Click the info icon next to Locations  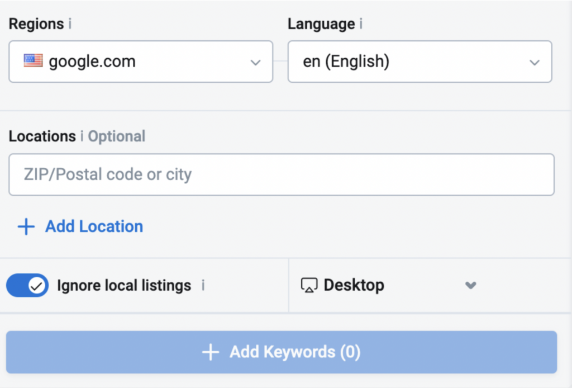(x=82, y=136)
